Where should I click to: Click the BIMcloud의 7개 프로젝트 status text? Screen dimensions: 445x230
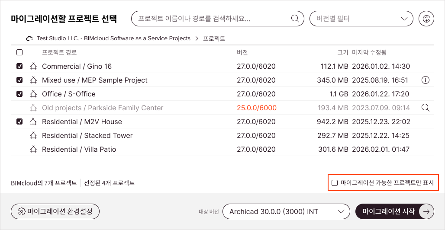pos(44,183)
